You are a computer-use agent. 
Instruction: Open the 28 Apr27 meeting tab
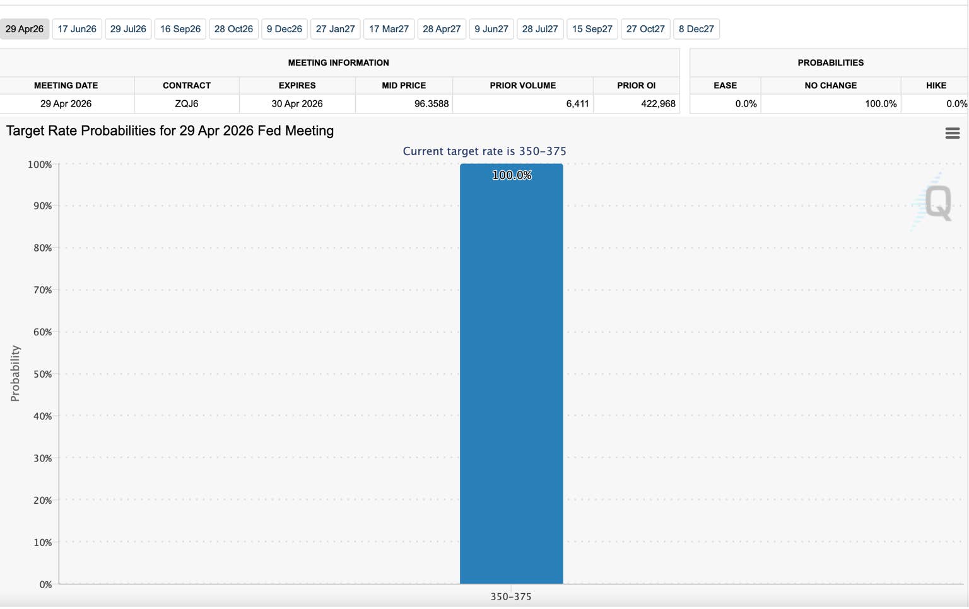point(442,29)
